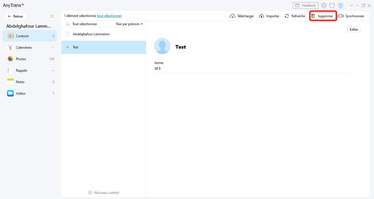Screen dimensions: 374x199
Task: Click the Photos flower icon
Action: [10, 59]
